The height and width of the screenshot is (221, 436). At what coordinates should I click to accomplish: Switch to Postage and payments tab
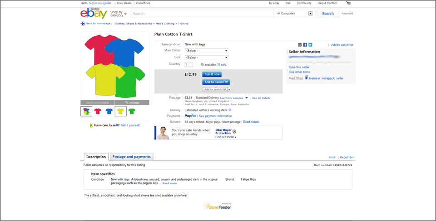(x=131, y=157)
